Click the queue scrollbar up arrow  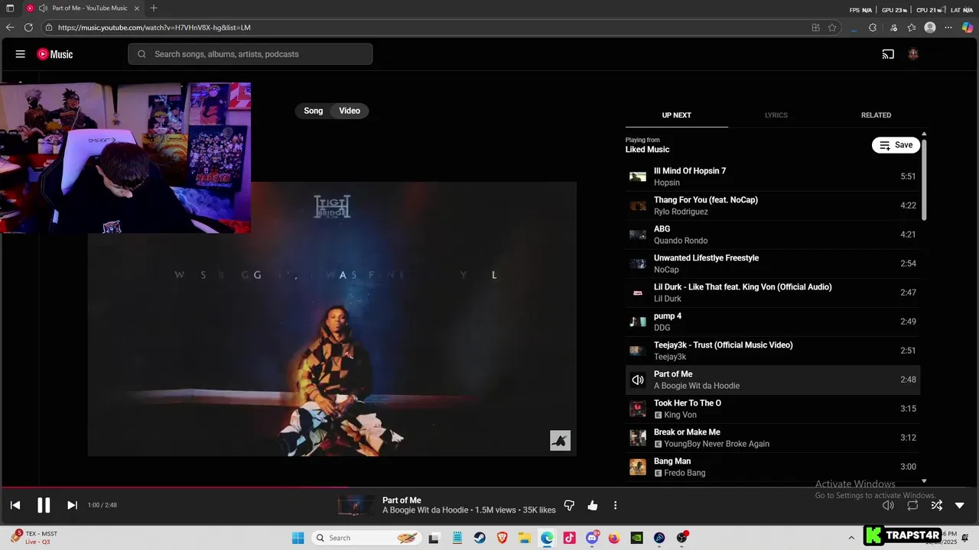[x=924, y=134]
